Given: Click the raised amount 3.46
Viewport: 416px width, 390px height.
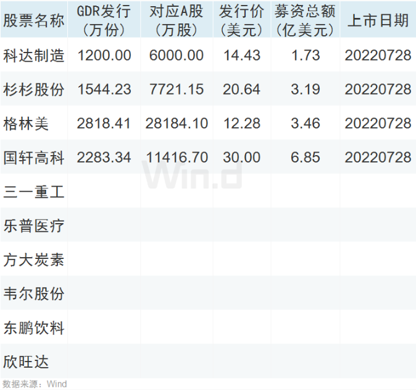Looking at the screenshot, I should (306, 124).
